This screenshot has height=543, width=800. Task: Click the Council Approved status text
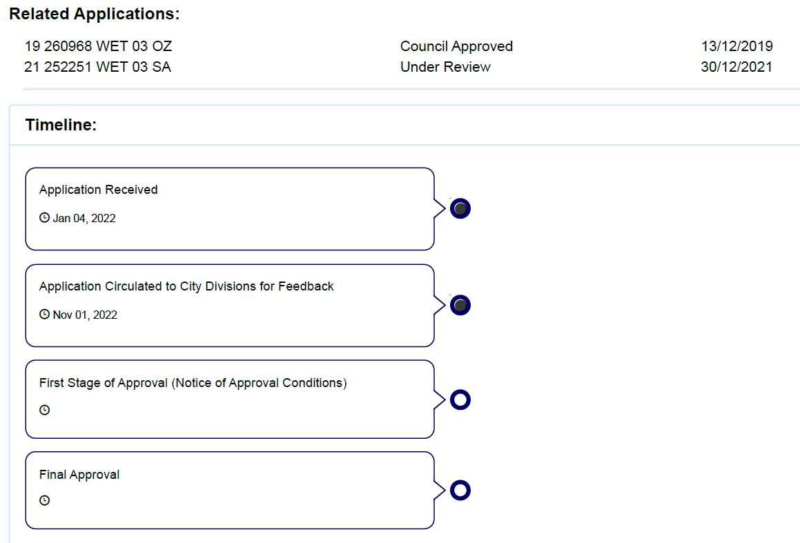pyautogui.click(x=456, y=46)
